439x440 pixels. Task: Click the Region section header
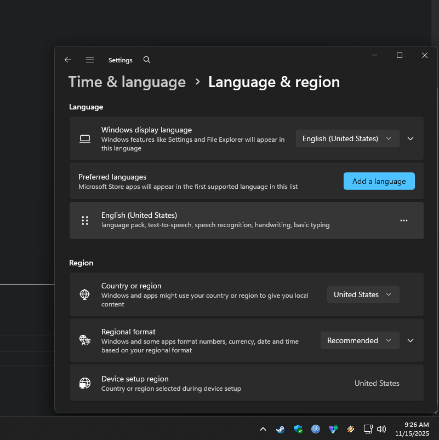click(81, 263)
